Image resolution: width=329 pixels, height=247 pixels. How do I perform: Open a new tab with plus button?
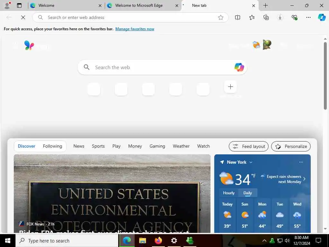[x=265, y=5]
